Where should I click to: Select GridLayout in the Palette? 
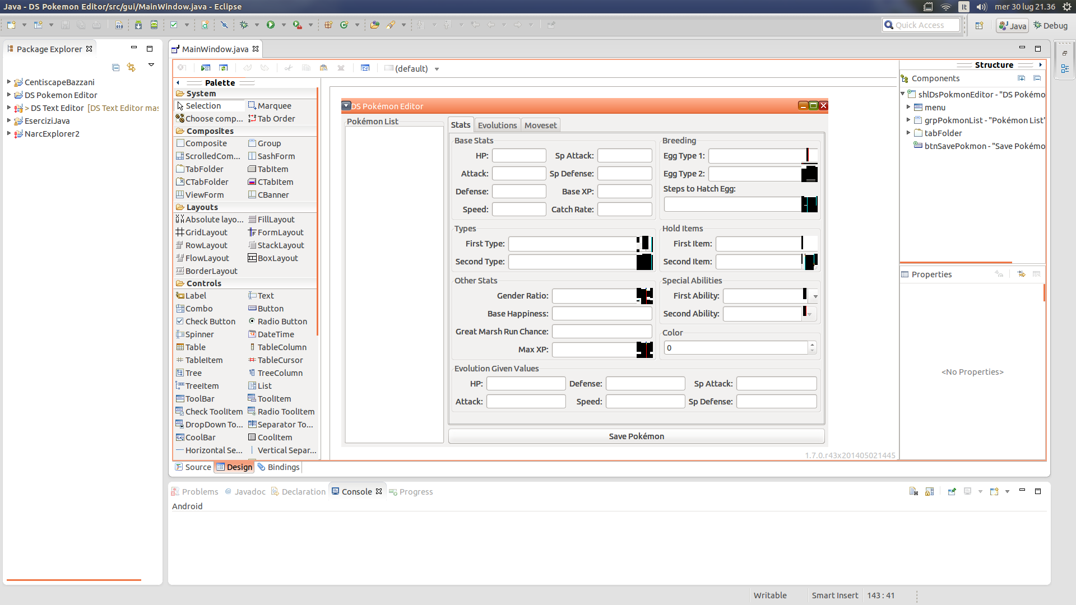click(202, 232)
